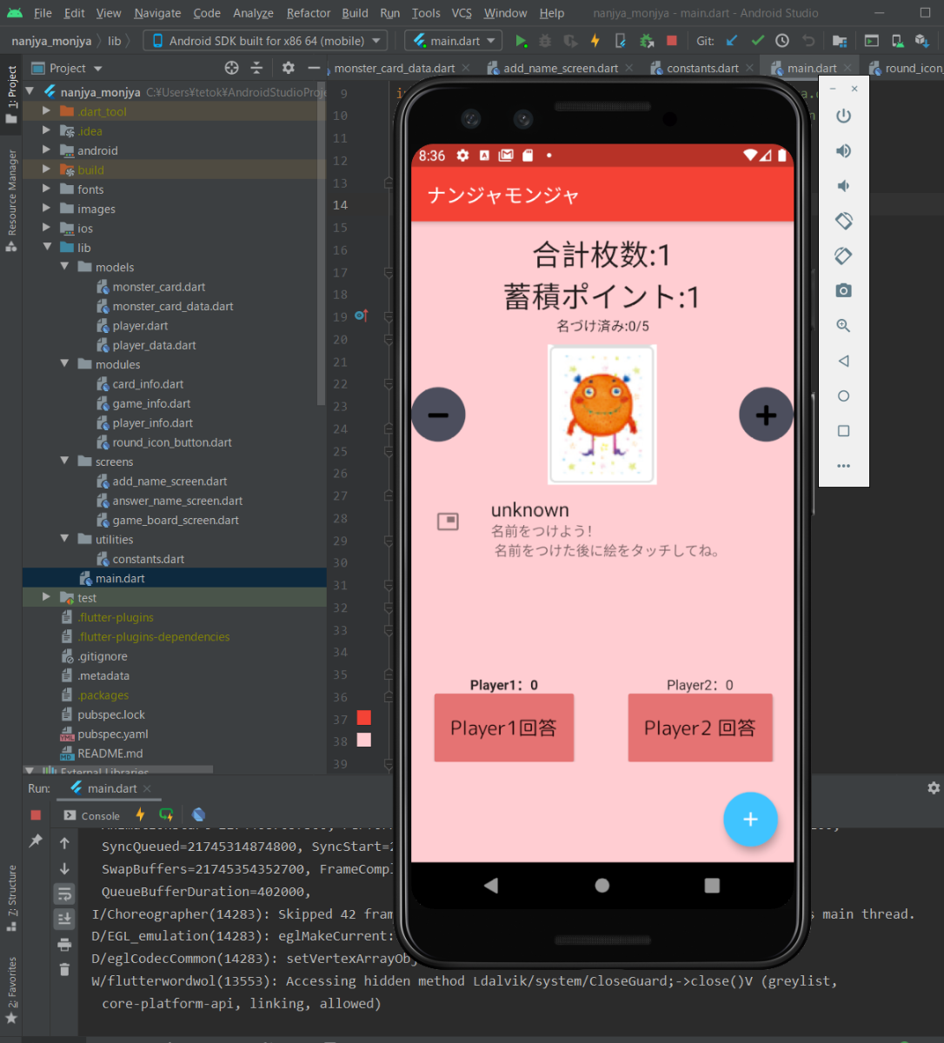Image resolution: width=944 pixels, height=1043 pixels.
Task: Click the emulator sidebar home circle
Action: [843, 395]
